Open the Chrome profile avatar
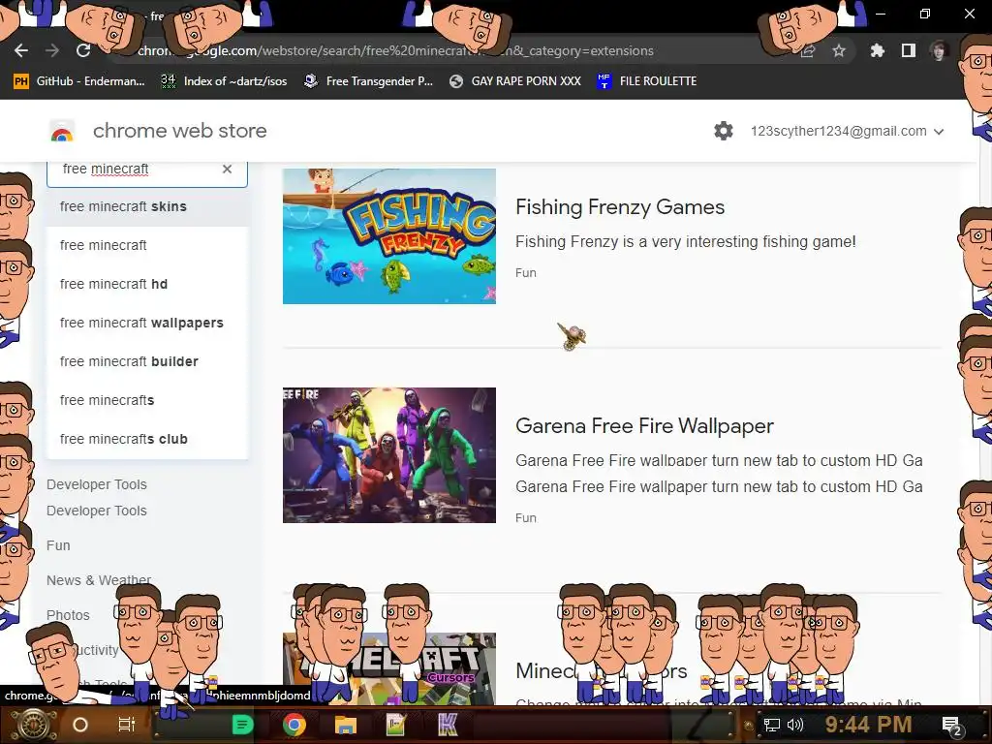The height and width of the screenshot is (744, 992). coord(939,50)
